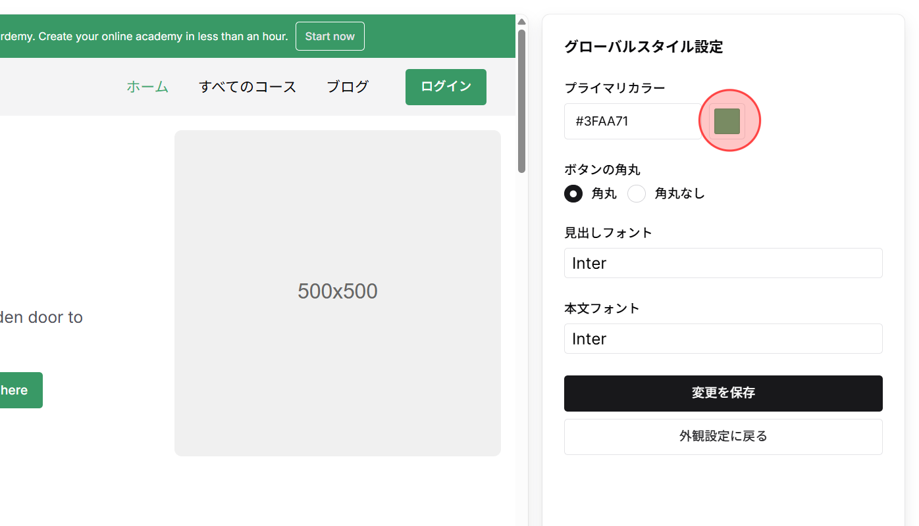Open the ブログ navigation item

click(348, 86)
